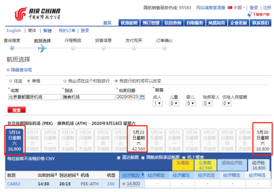Collapse the 隐藏查询框 expander icon
274x192 pixels.
8,70
